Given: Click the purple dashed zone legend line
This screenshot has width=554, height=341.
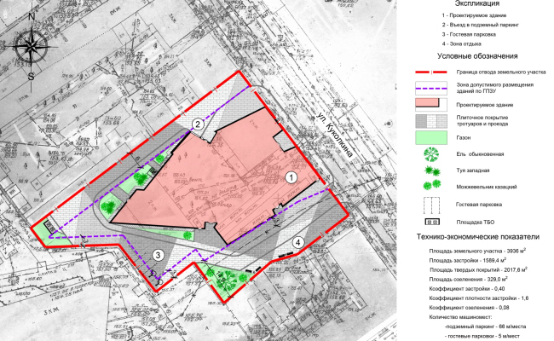Looking at the screenshot, I should point(436,89).
